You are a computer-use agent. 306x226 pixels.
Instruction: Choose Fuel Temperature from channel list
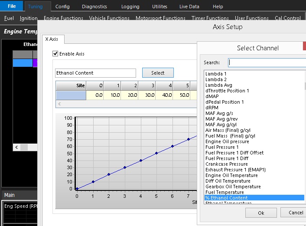[225, 192]
